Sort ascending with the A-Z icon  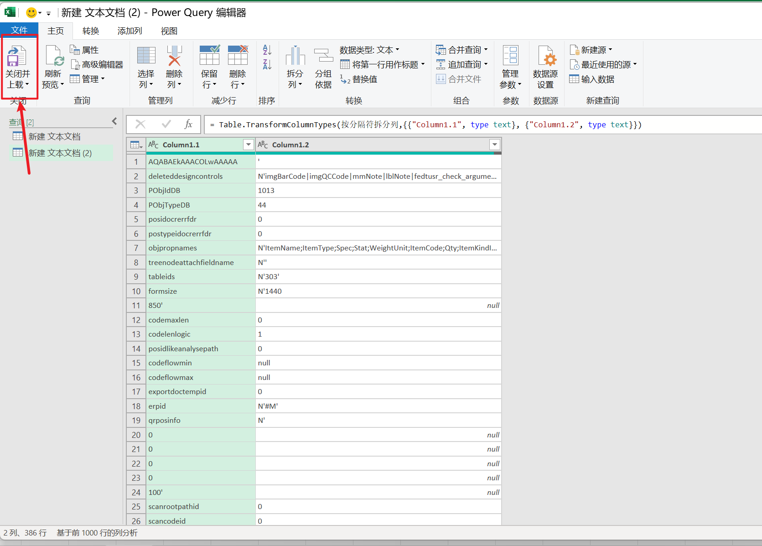[x=267, y=50]
